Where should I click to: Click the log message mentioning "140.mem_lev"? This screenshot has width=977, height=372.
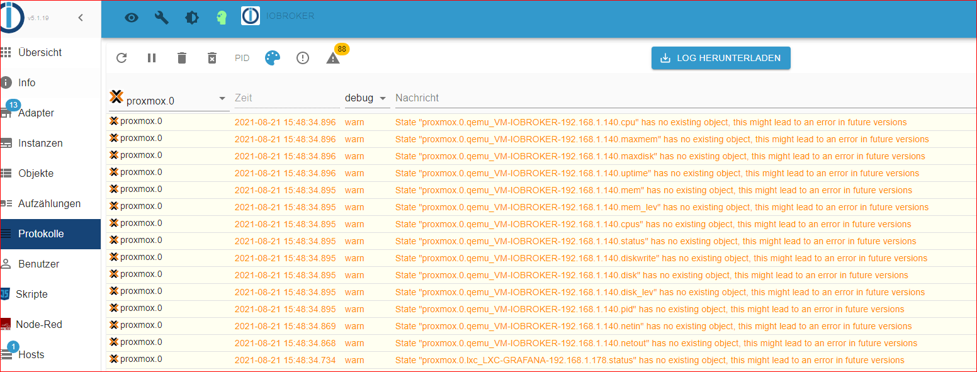662,207
